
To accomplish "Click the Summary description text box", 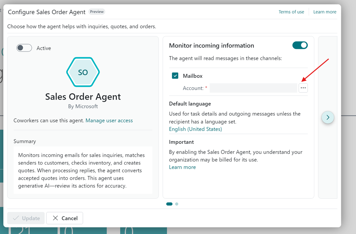I will 83,170.
